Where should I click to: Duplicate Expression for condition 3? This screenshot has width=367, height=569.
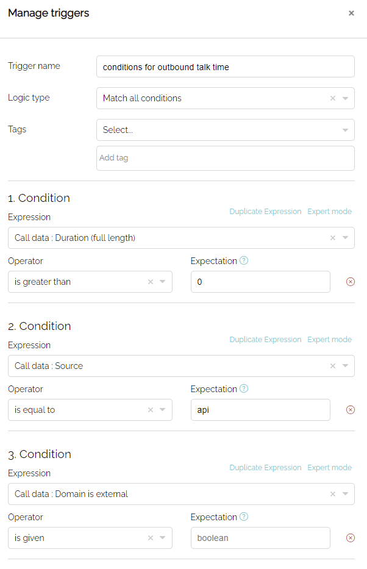(x=265, y=468)
